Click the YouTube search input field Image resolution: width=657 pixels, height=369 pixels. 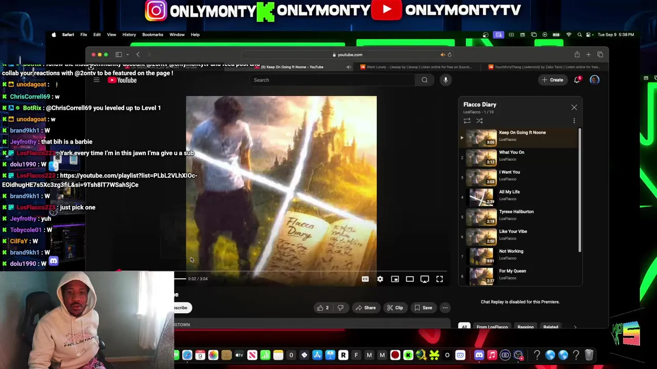333,80
